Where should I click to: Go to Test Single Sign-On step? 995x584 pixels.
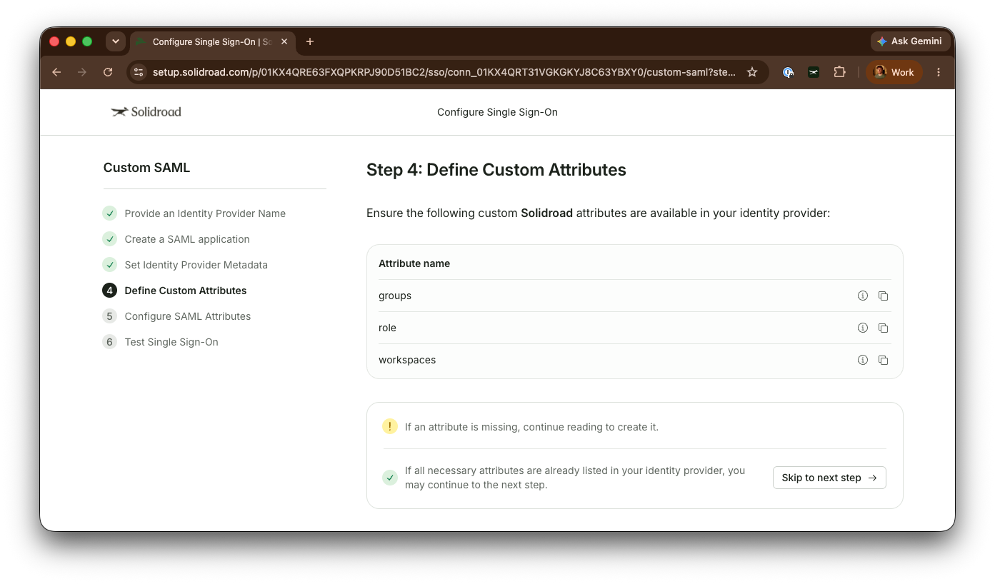[171, 342]
